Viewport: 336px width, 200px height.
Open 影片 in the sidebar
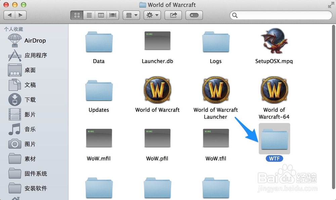pos(22,114)
